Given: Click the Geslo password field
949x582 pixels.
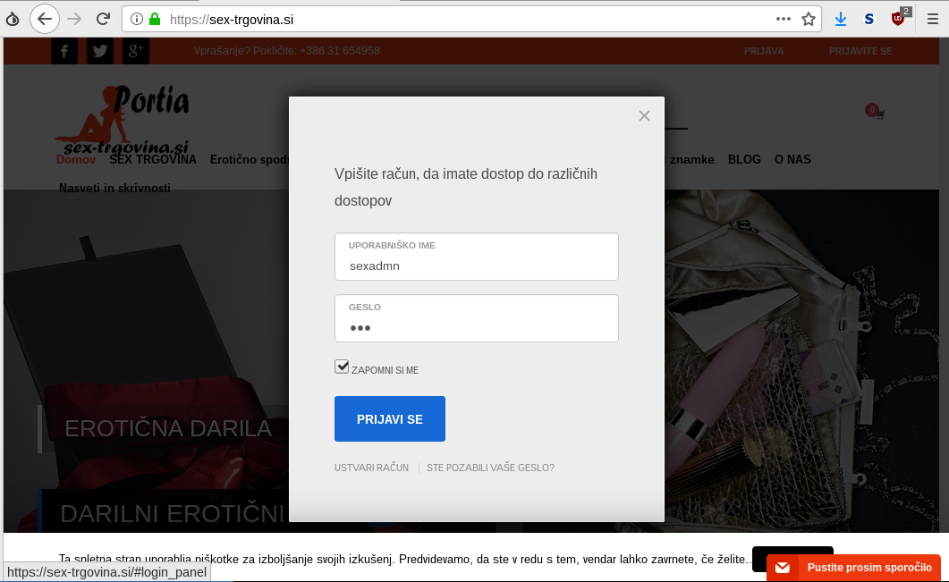Looking at the screenshot, I should (x=477, y=318).
